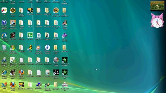Open the GTAIV Crack info folder
Screen dimensions: 166x93
(56, 23)
